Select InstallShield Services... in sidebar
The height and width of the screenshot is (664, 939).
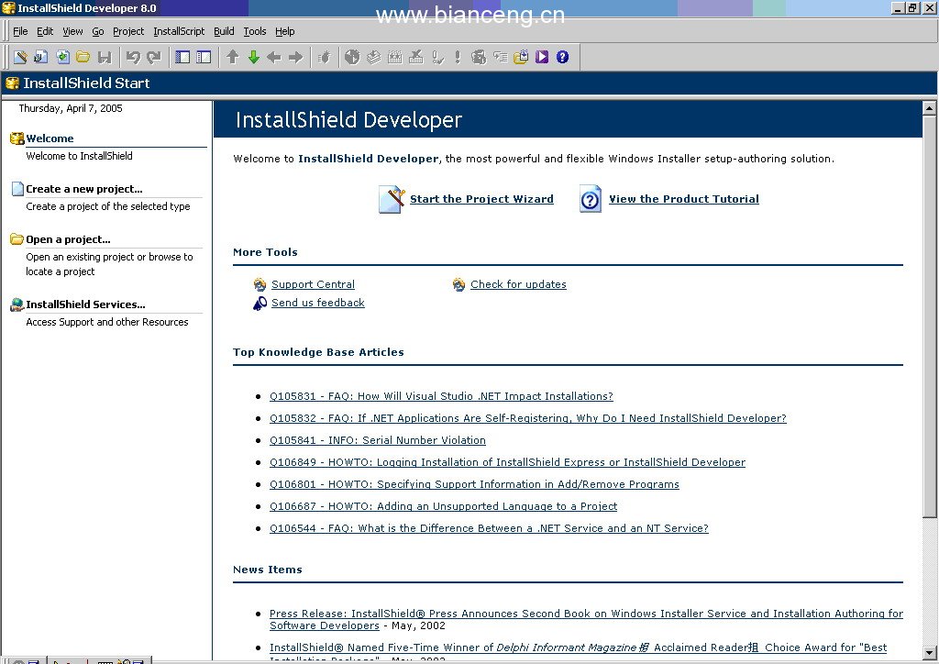(x=85, y=304)
